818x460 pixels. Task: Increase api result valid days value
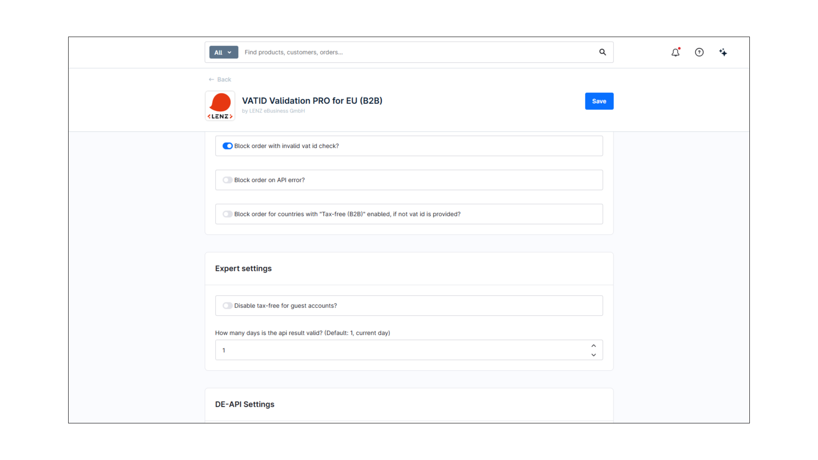[593, 345]
